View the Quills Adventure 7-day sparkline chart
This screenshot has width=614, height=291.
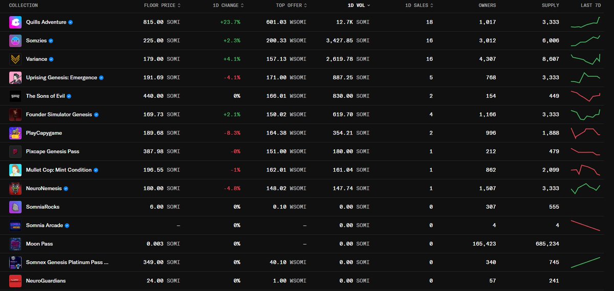[x=585, y=22]
